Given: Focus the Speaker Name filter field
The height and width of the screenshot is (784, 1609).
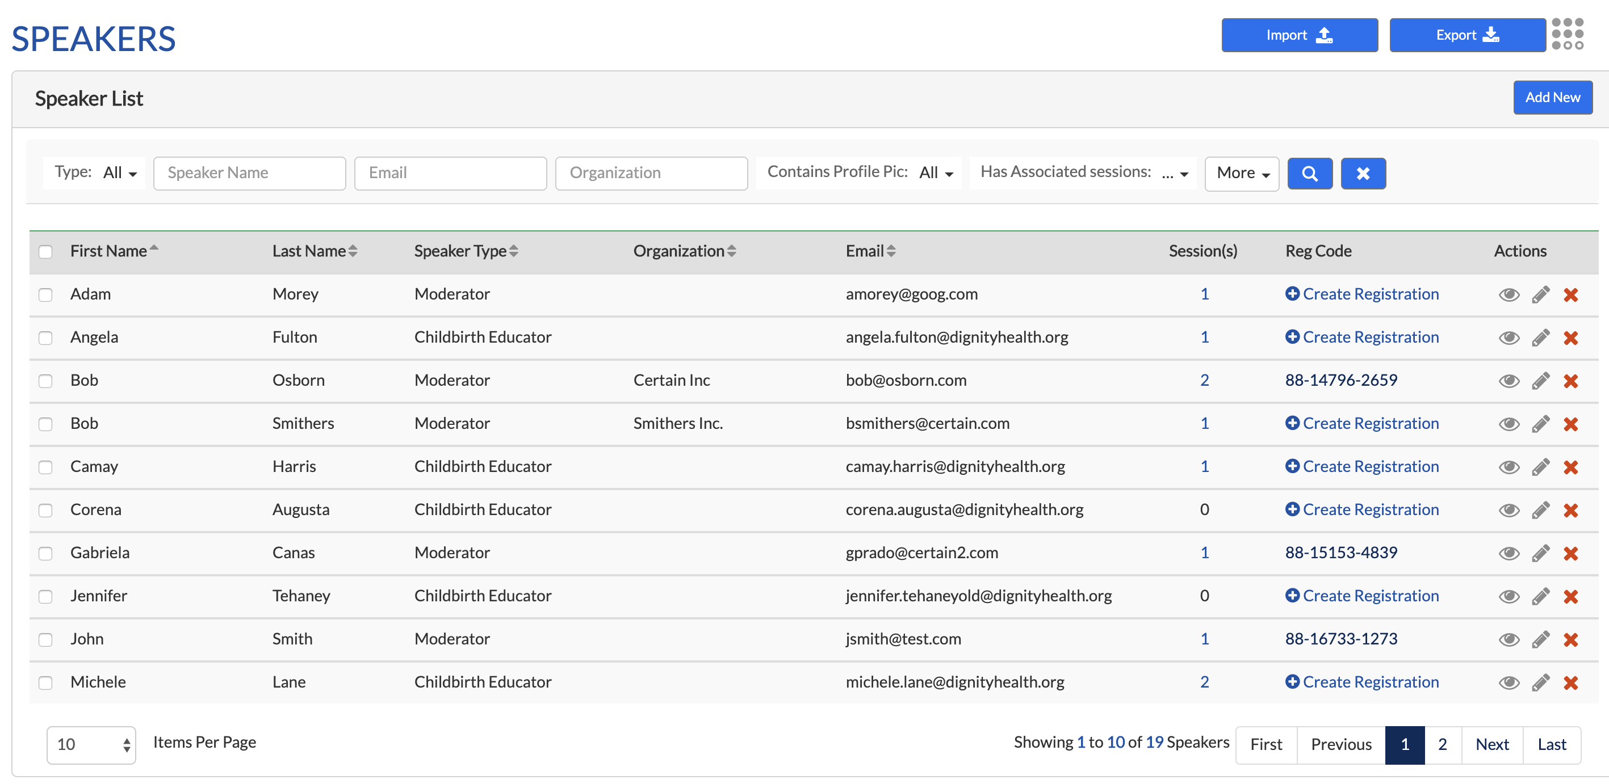Looking at the screenshot, I should tap(249, 173).
